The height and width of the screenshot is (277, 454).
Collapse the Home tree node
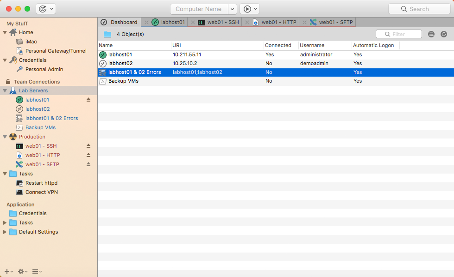click(5, 33)
